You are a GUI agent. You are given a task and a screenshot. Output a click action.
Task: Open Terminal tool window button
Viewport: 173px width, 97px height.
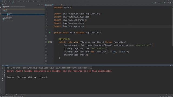coord(18,95)
